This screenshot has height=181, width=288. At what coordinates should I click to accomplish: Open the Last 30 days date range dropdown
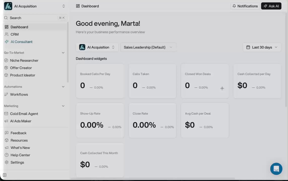pos(262,47)
